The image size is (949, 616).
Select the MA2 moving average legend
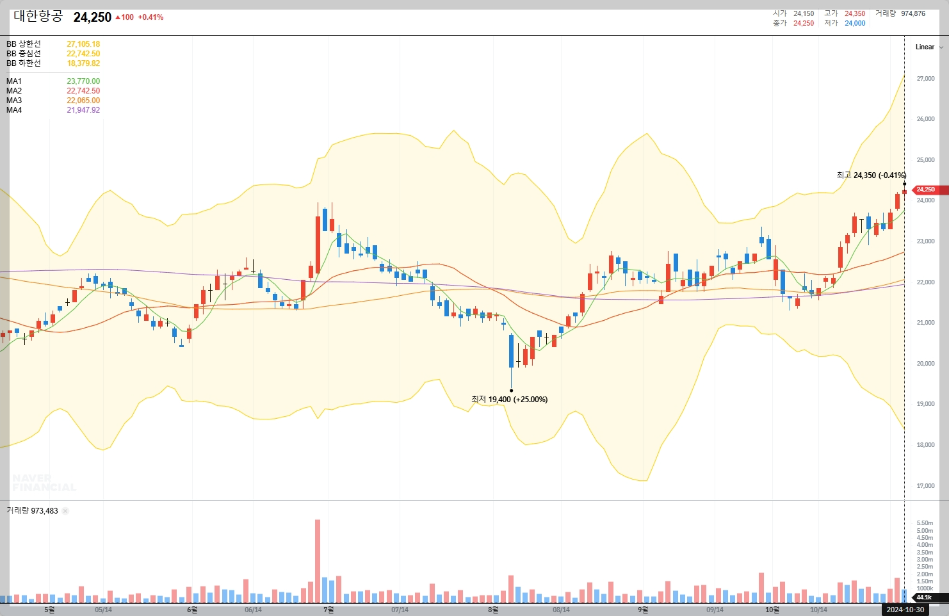pos(53,91)
